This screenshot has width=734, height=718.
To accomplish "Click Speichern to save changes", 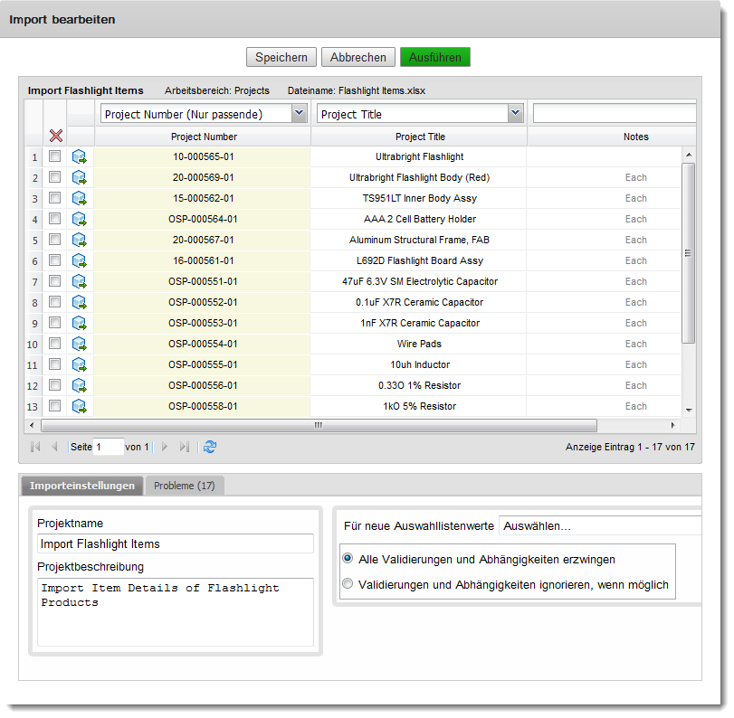I will tap(281, 57).
